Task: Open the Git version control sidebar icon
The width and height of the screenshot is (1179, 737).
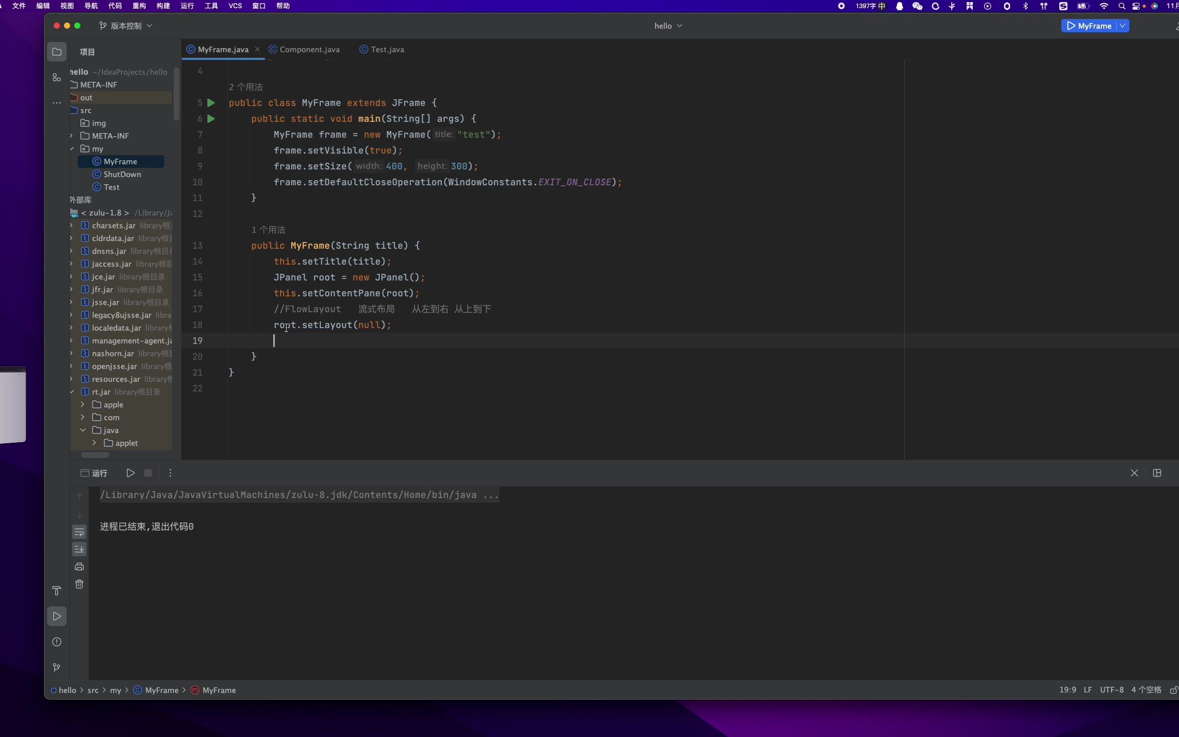Action: pyautogui.click(x=57, y=667)
